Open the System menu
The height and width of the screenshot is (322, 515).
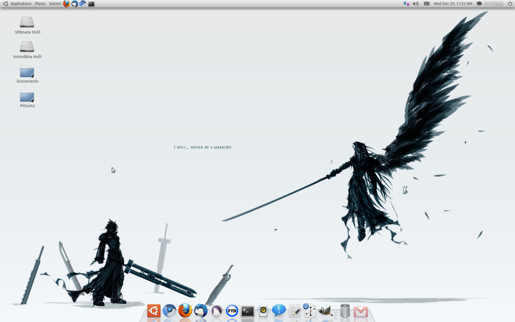[55, 4]
